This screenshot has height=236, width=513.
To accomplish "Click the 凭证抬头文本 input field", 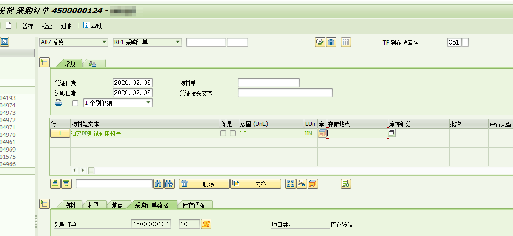I will pyautogui.click(x=285, y=93).
